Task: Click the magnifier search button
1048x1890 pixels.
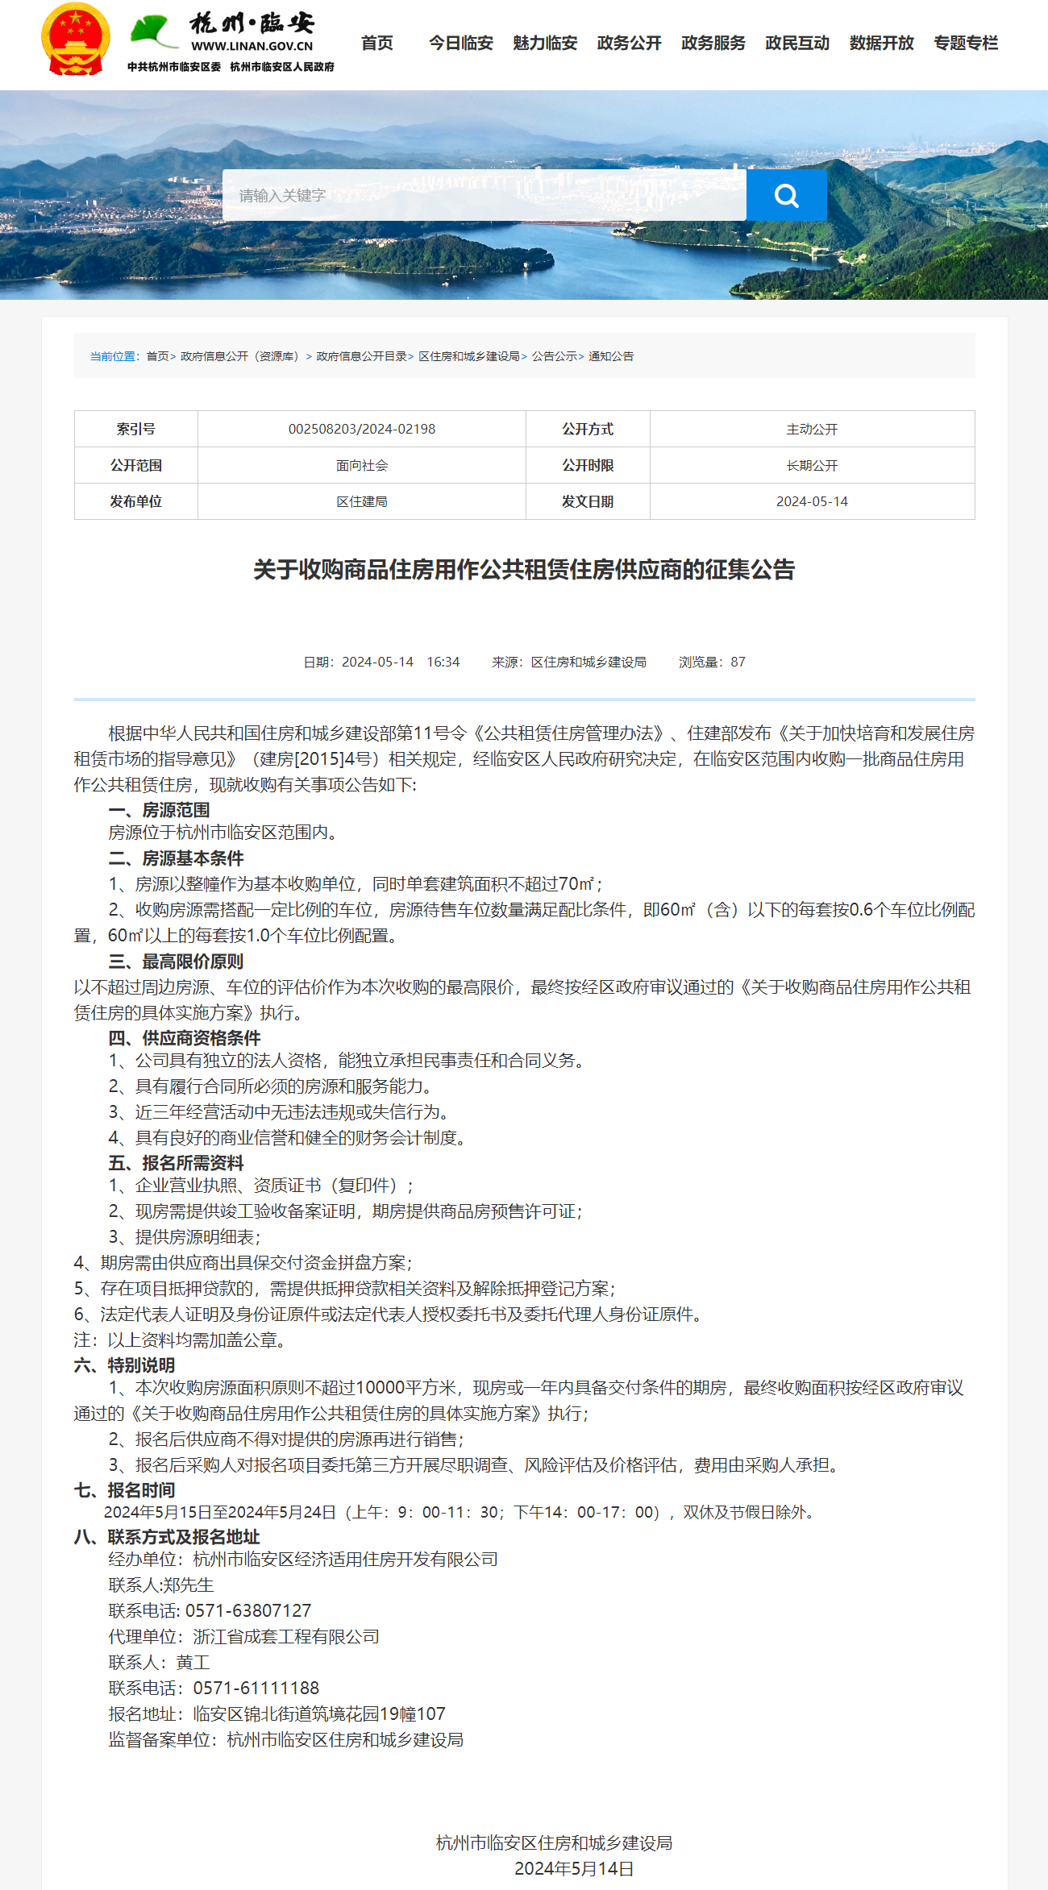Action: (x=786, y=195)
